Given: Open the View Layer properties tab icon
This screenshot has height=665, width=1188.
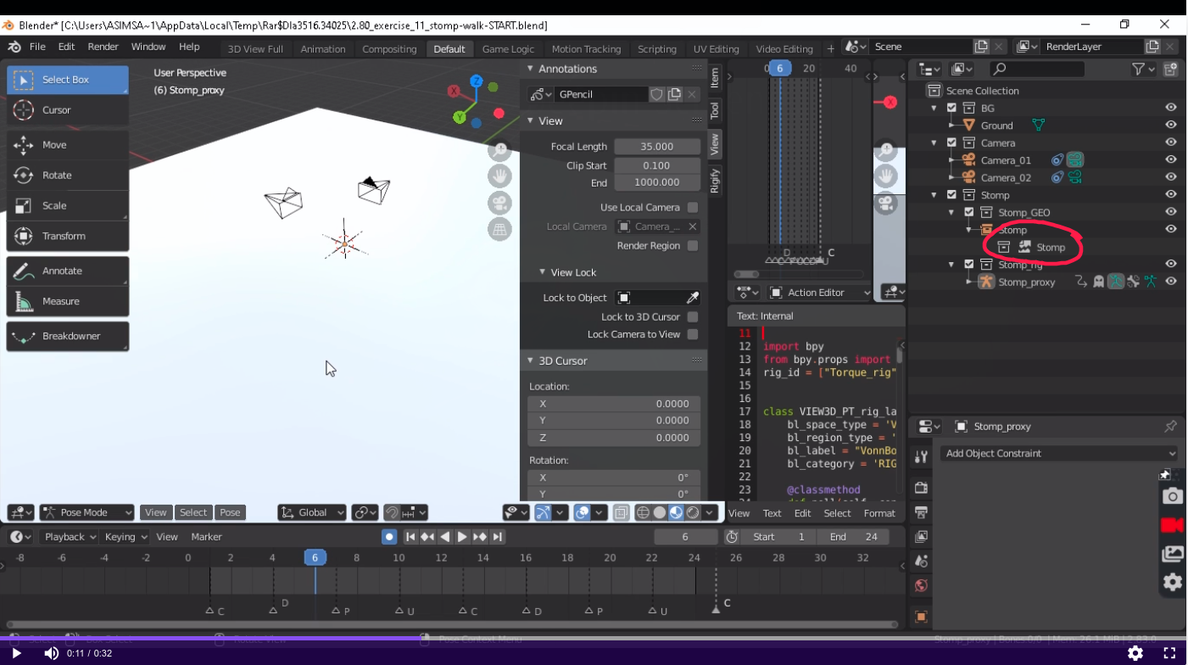Looking at the screenshot, I should pyautogui.click(x=921, y=537).
